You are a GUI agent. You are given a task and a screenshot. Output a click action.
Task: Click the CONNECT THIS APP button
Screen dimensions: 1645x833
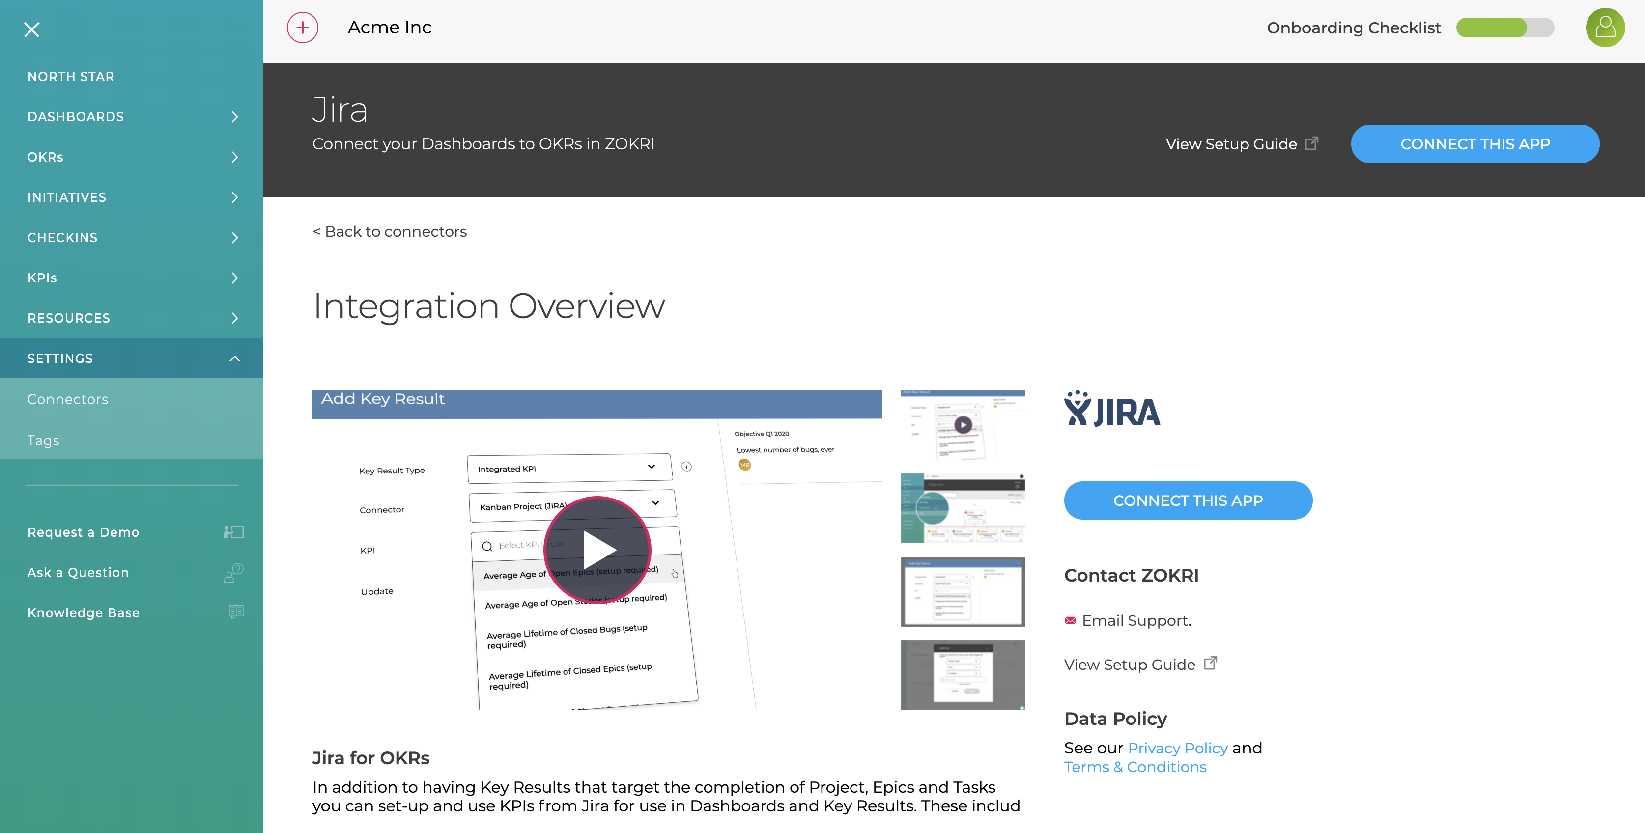point(1475,143)
